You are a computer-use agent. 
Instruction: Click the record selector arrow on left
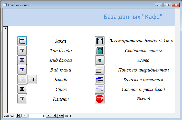click(5, 28)
